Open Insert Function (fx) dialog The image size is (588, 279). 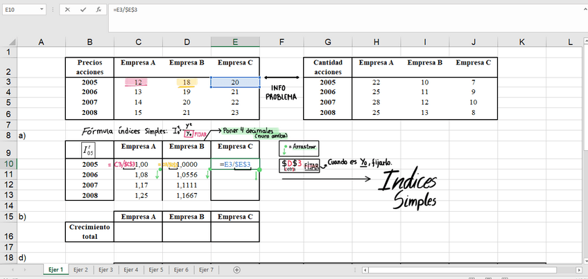(98, 10)
